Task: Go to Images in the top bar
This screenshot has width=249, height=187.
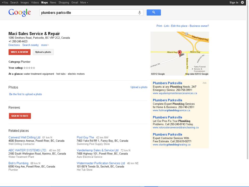Action: [25, 3]
